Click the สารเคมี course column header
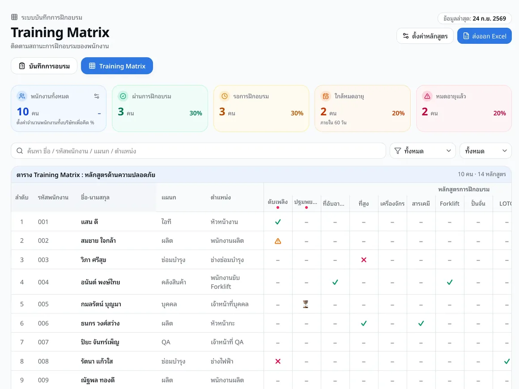This screenshot has height=389, width=519. pyautogui.click(x=421, y=203)
